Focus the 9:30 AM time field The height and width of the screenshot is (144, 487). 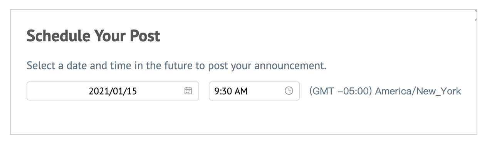[x=254, y=91]
